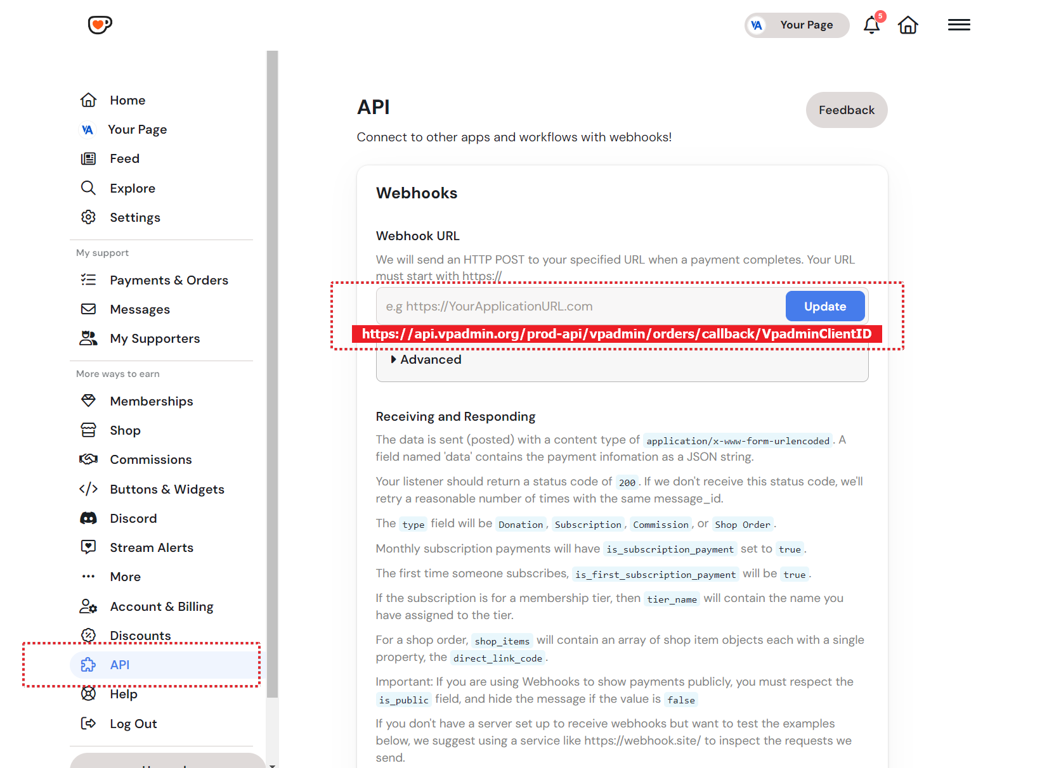Image resolution: width=1061 pixels, height=768 pixels.
Task: Click the Discord icon in sidebar
Action: [x=88, y=518]
